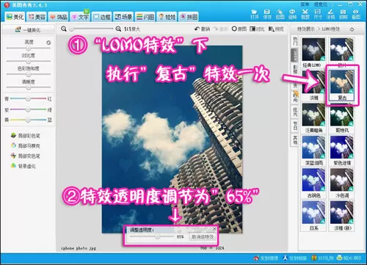Click the 发到微博 share to Weibo icon

(266, 258)
